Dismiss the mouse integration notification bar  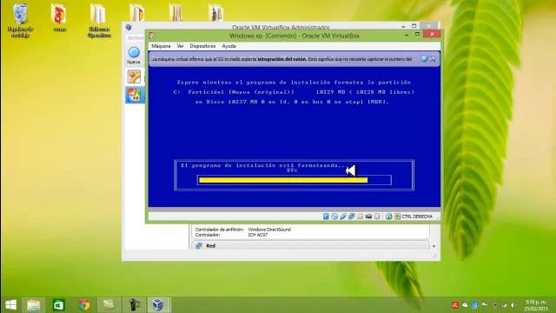424,58
